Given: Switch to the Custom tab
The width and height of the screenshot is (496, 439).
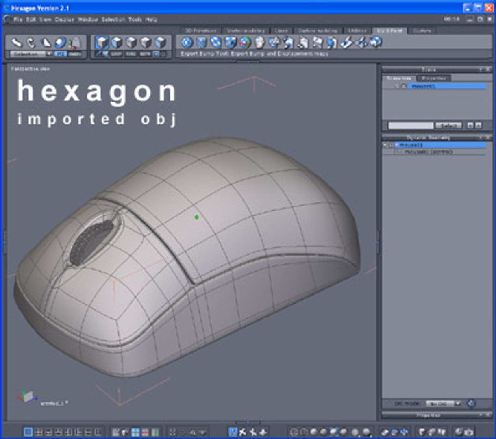Looking at the screenshot, I should coord(422,30).
